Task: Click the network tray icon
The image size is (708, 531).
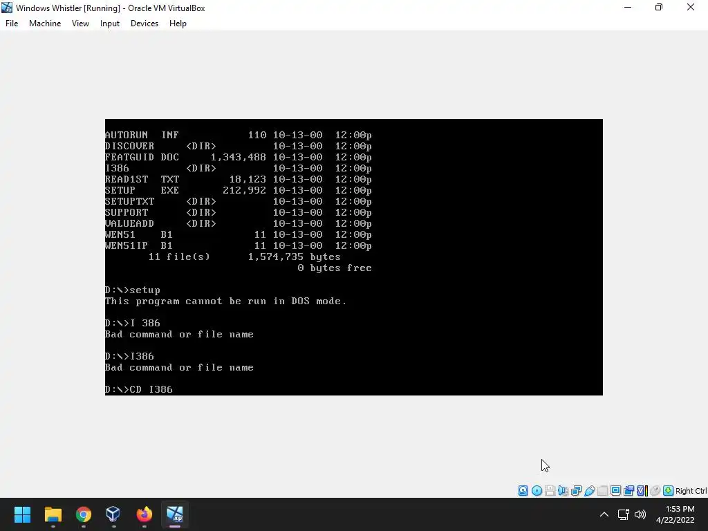Action: [x=624, y=514]
